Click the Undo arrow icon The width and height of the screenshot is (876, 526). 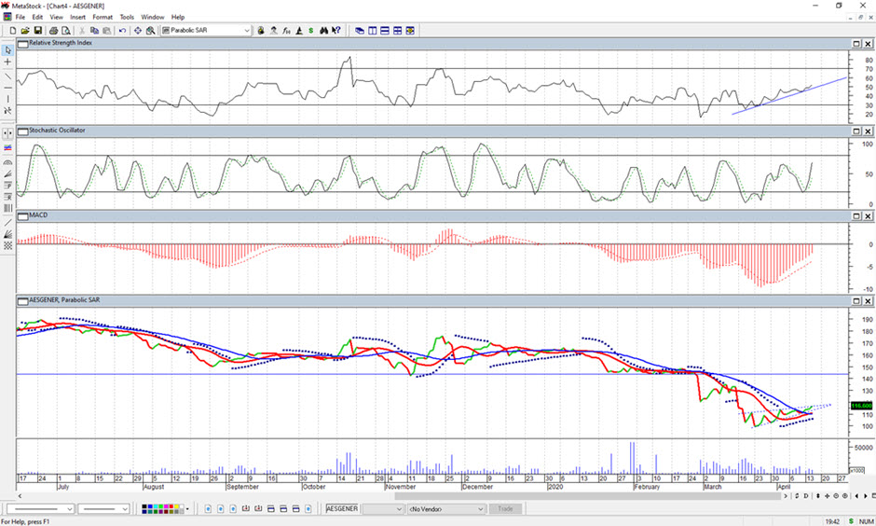(x=122, y=31)
